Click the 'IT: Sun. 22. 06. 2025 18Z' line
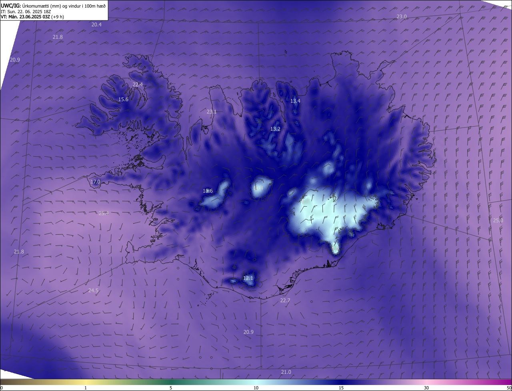Image resolution: width=512 pixels, height=391 pixels. [x=26, y=11]
